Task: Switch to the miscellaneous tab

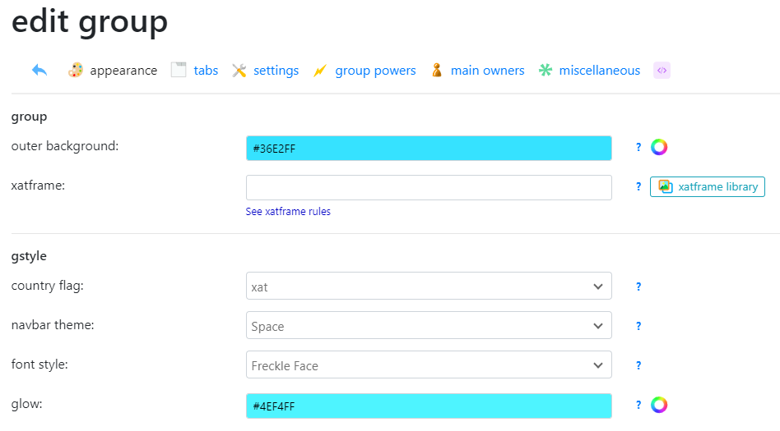Action: pos(600,71)
